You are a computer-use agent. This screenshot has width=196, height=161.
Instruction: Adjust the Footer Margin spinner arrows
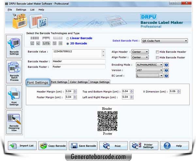(75, 97)
